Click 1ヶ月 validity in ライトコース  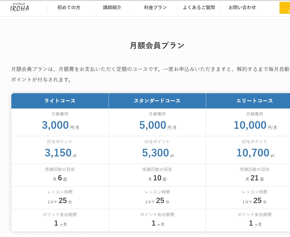click(61, 223)
